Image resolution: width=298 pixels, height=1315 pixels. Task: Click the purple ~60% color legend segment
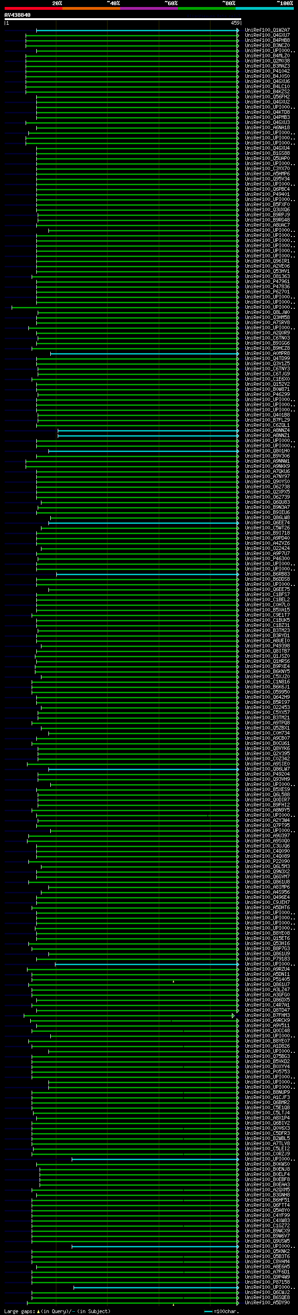coord(149,8)
